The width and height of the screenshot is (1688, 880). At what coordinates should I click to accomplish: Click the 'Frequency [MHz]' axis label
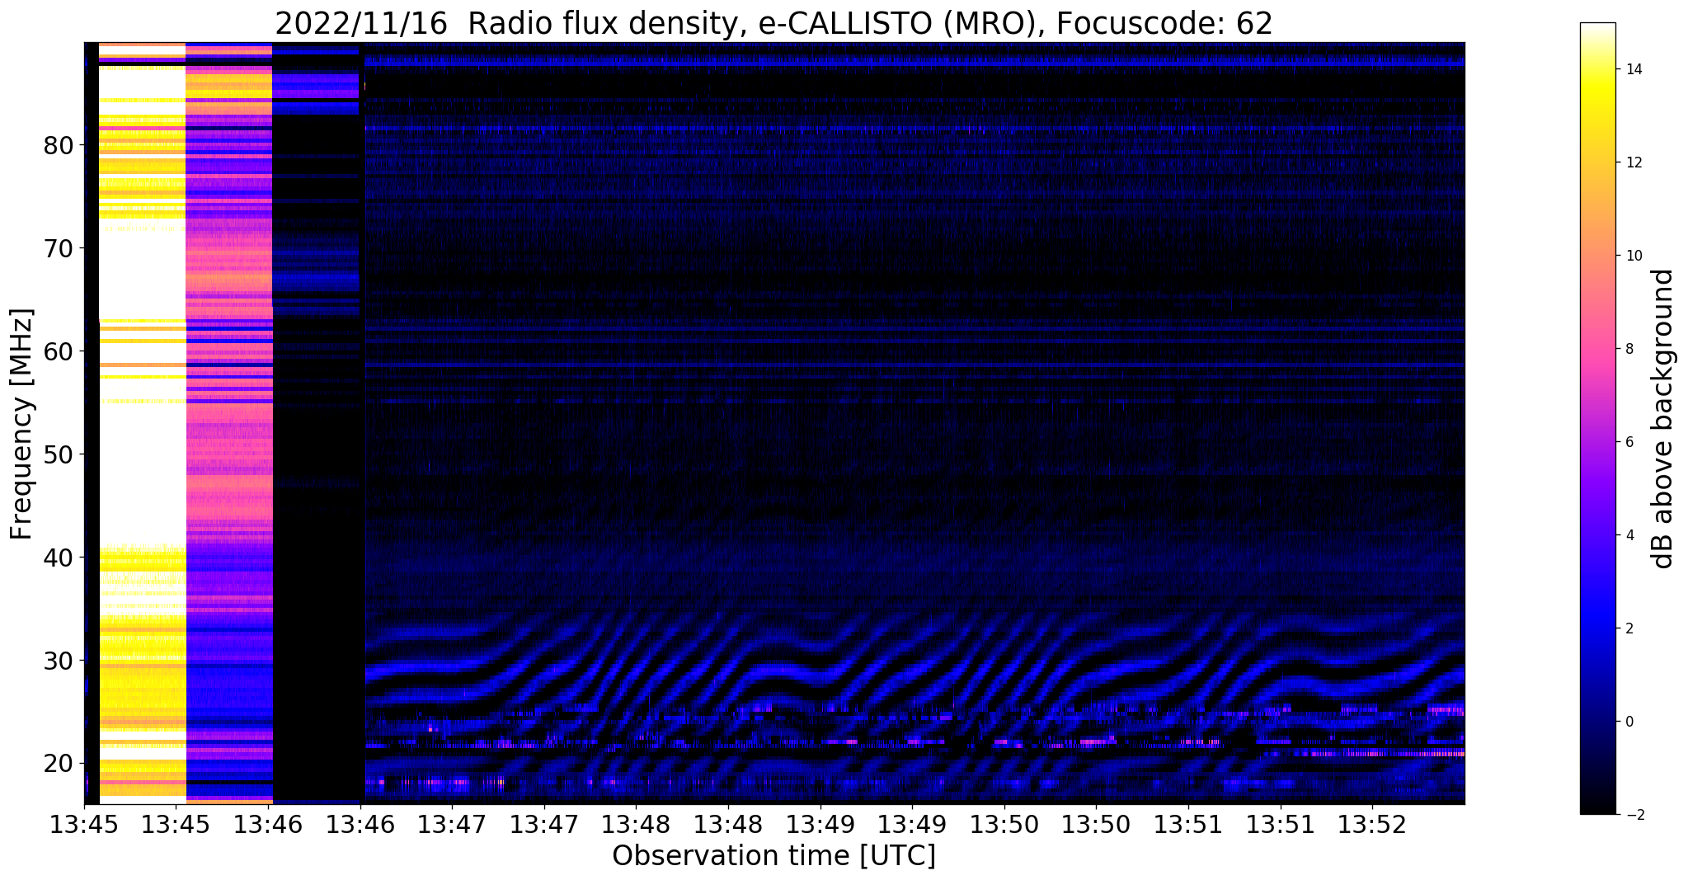[22, 424]
